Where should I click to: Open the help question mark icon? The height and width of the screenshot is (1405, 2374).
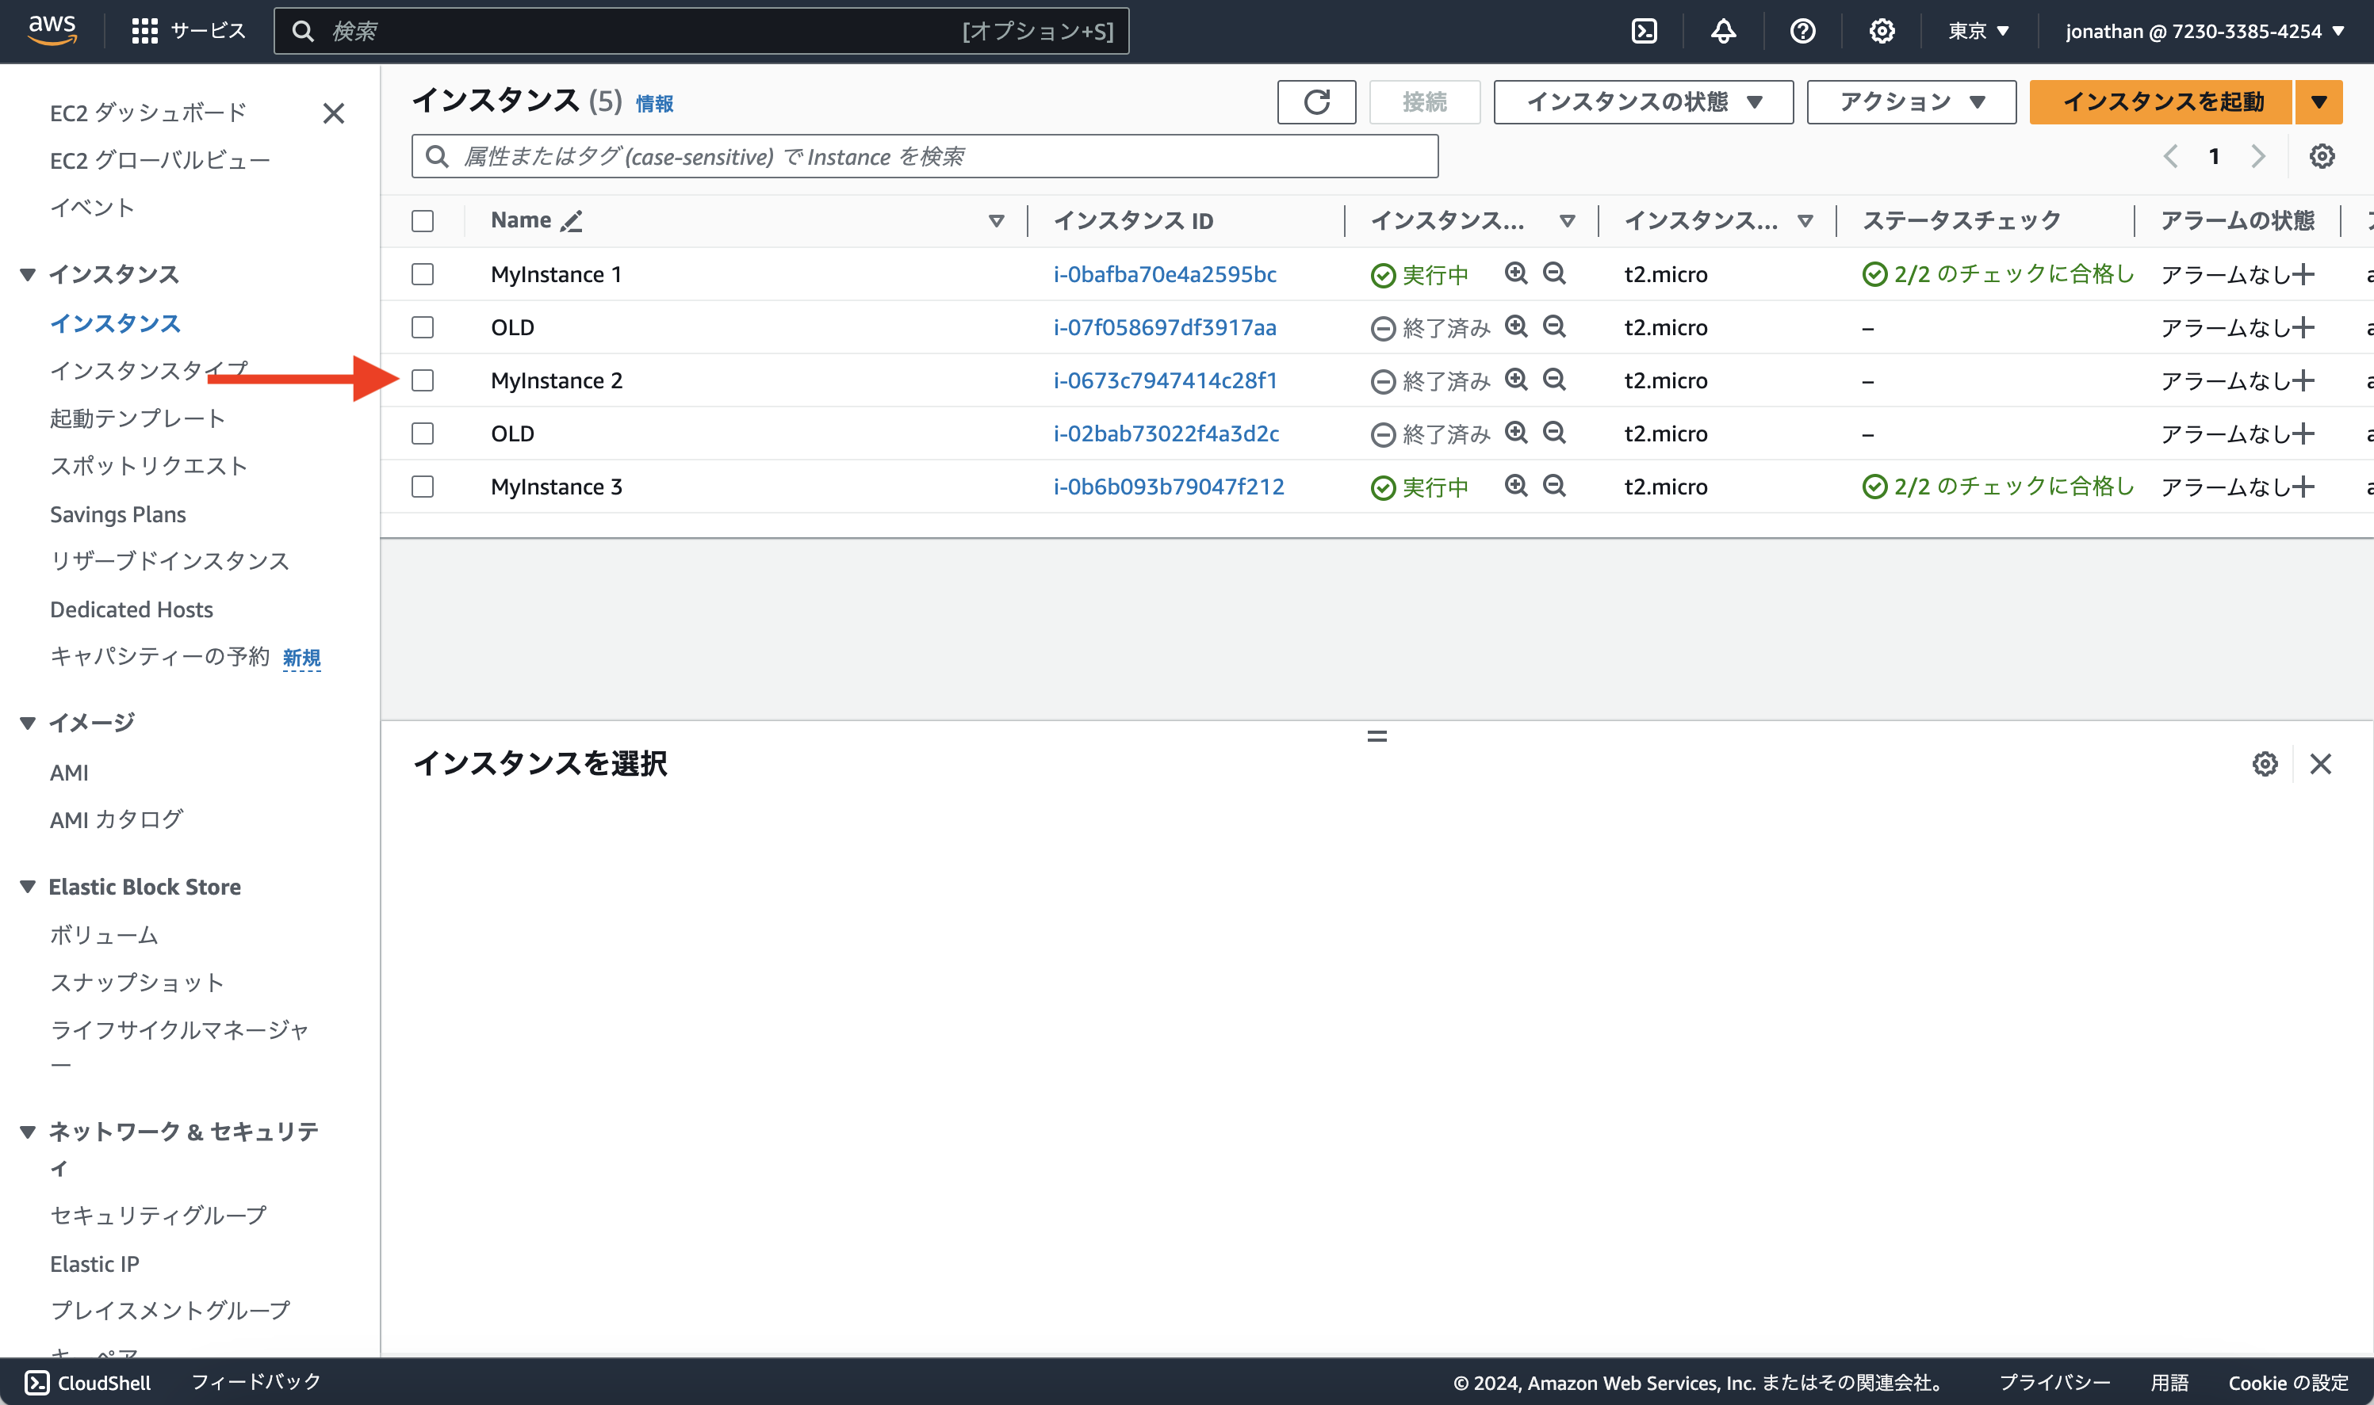tap(1802, 30)
